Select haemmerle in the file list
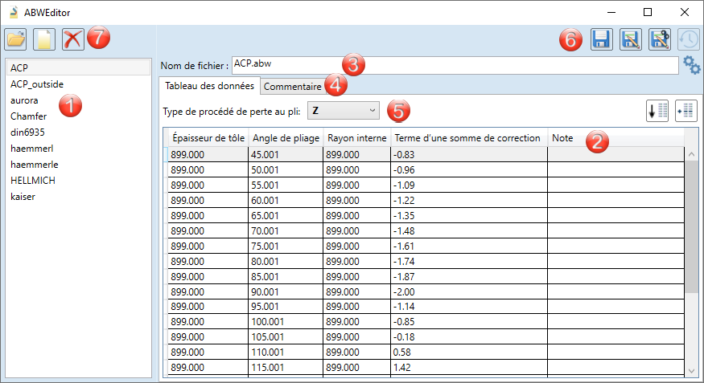 click(x=79, y=165)
